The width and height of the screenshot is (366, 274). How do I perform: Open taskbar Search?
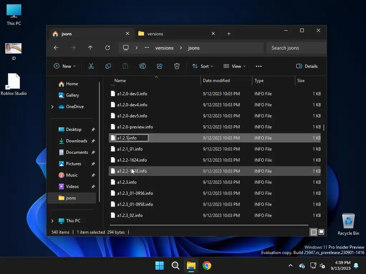(x=175, y=265)
